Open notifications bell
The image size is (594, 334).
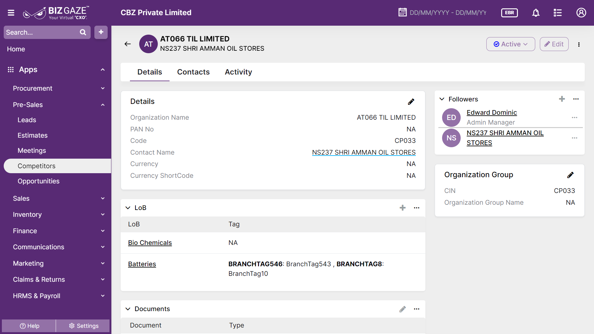536,13
